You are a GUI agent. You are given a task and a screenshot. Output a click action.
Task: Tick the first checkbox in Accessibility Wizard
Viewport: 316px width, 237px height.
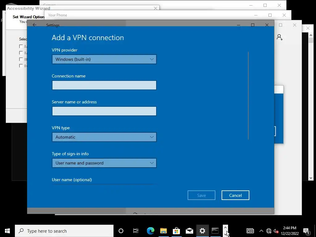21,46
